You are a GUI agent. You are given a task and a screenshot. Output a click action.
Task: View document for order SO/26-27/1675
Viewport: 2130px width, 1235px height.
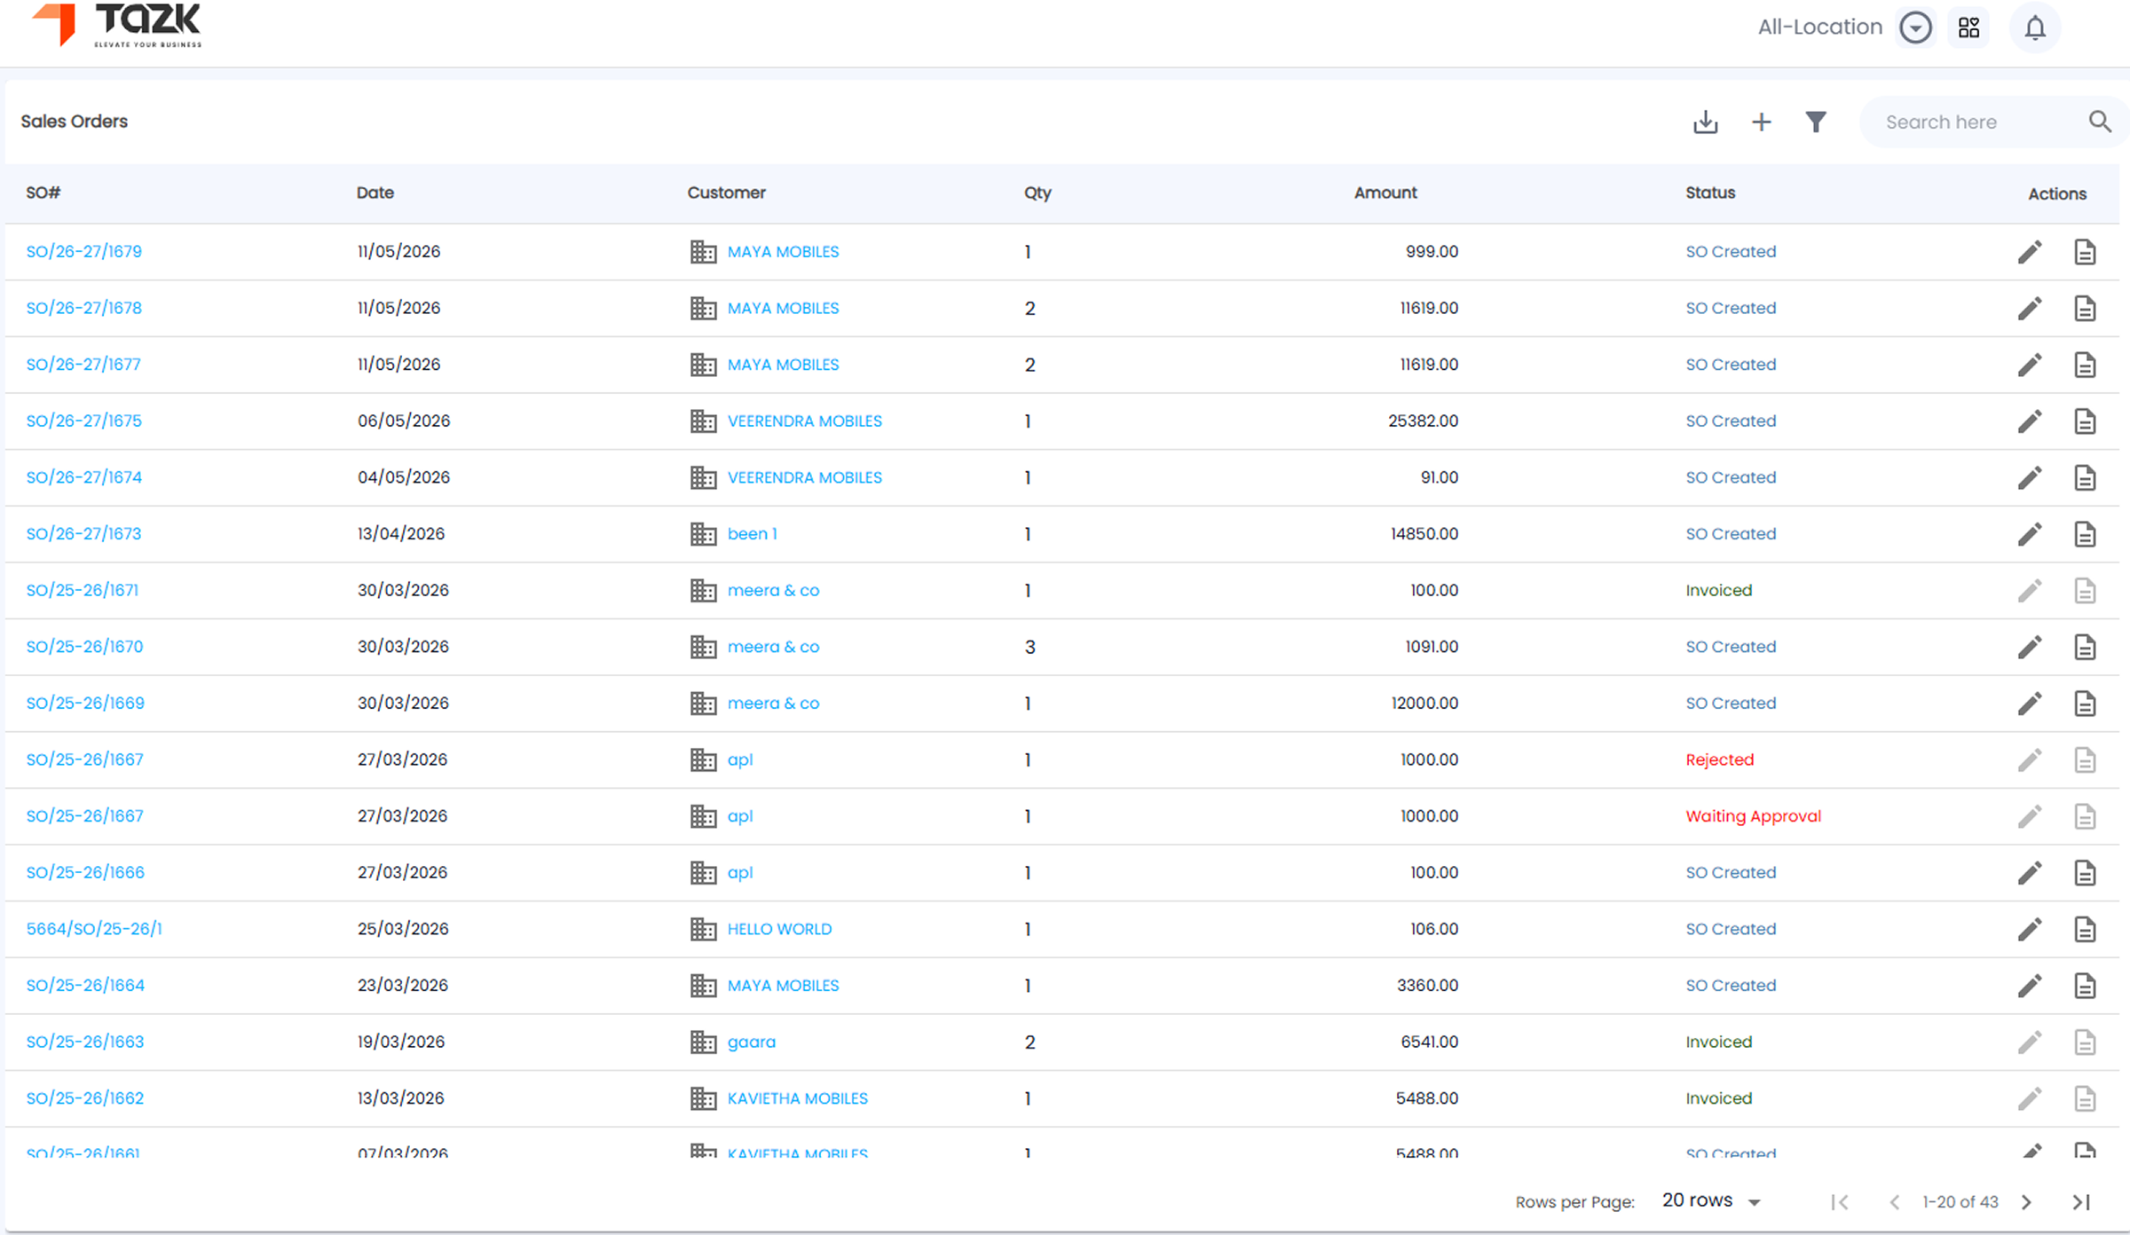(x=2085, y=421)
